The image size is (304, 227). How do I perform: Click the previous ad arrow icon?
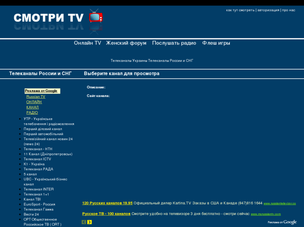84,222
